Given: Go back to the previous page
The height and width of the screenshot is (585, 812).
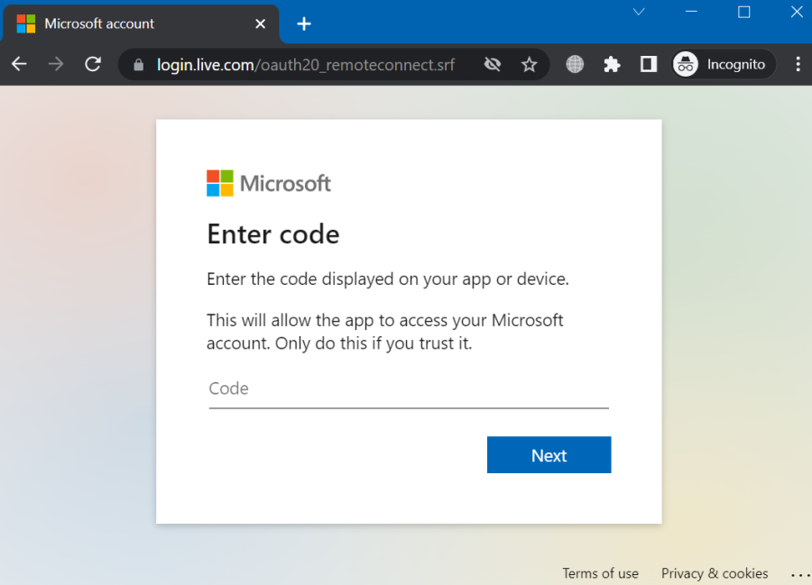Looking at the screenshot, I should 19,64.
